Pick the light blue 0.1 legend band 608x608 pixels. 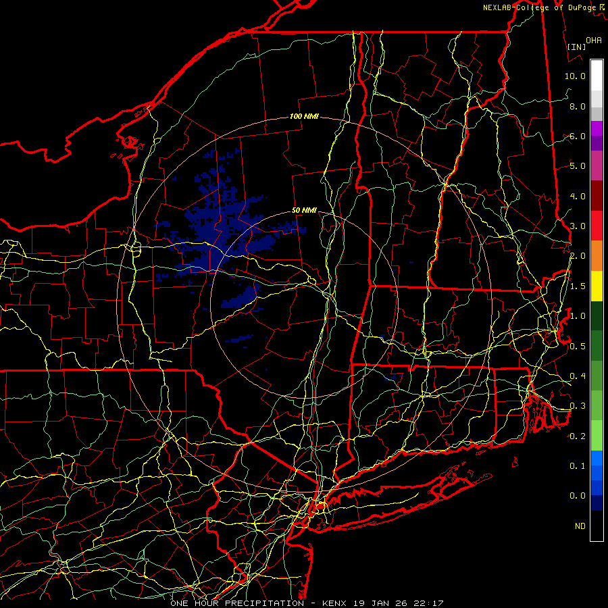coord(597,458)
